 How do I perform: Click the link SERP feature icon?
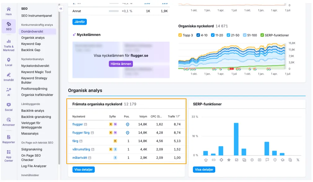[x=214, y=160]
